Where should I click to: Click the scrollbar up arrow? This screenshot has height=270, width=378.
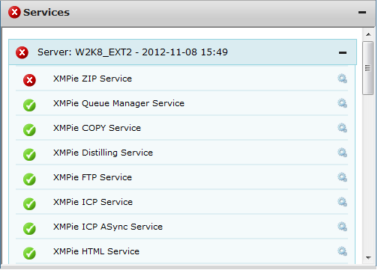tap(368, 34)
